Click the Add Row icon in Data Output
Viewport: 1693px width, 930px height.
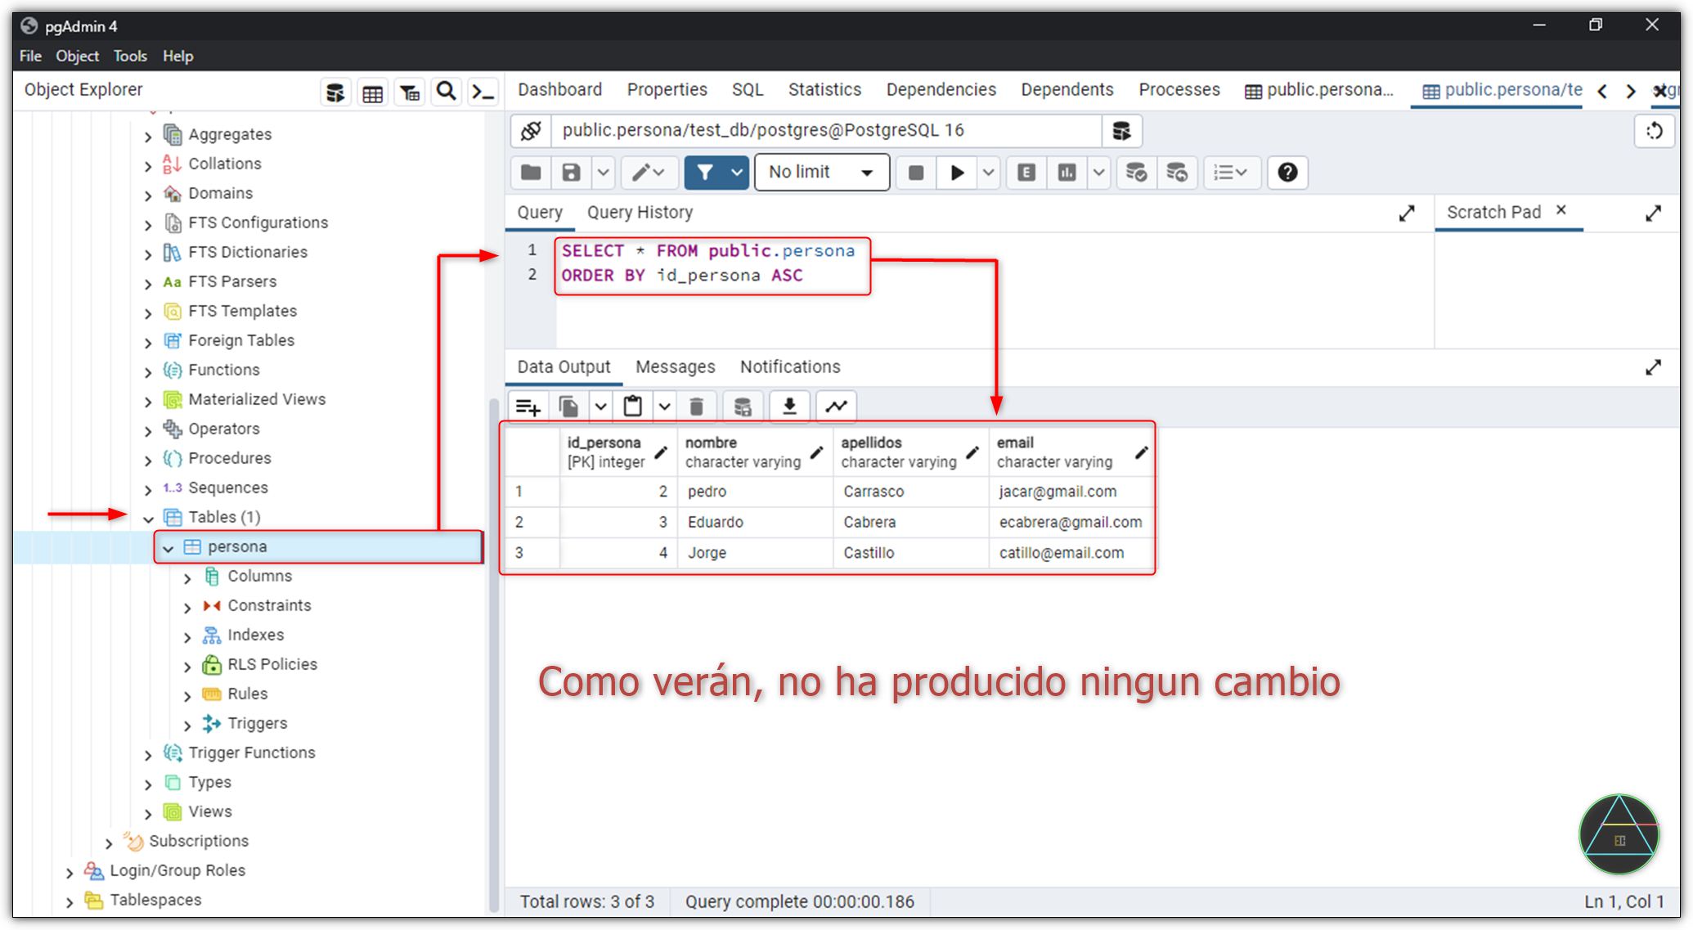[x=528, y=407]
